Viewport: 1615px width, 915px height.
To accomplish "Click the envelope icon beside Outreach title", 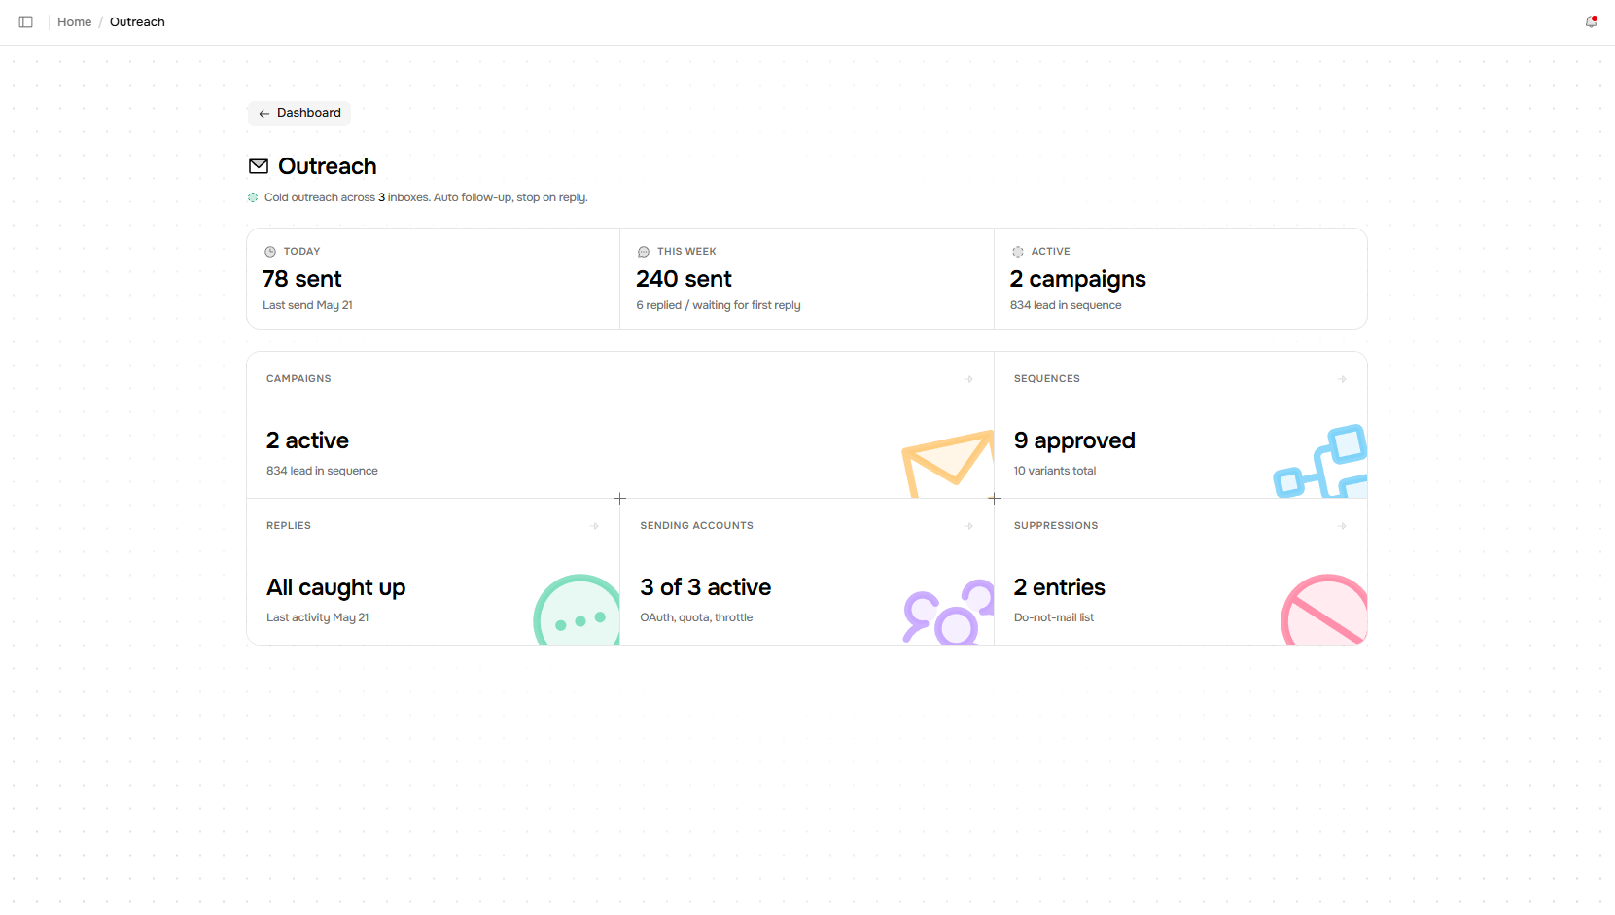I will pyautogui.click(x=259, y=166).
